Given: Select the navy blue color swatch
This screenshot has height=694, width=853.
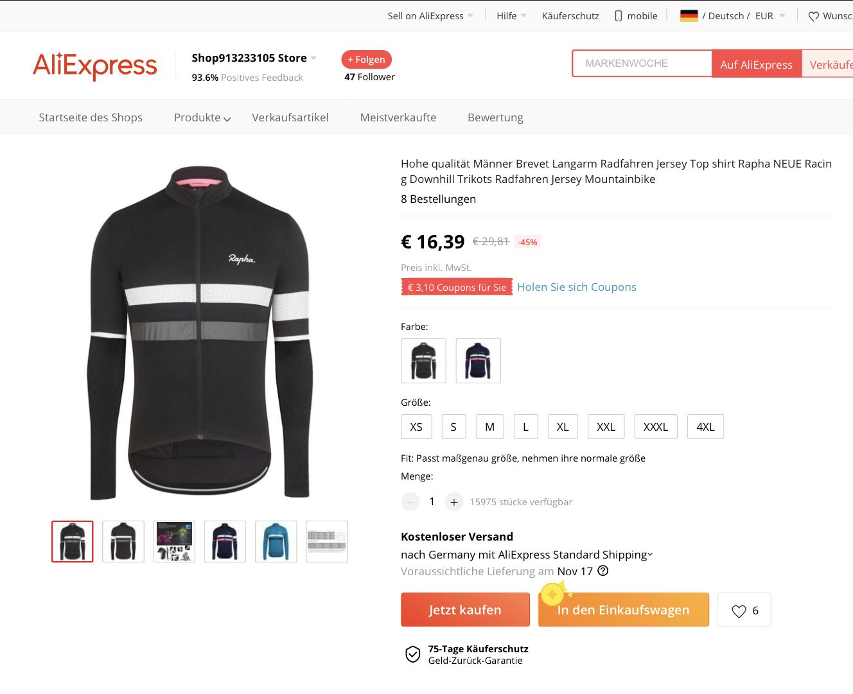Looking at the screenshot, I should (x=478, y=361).
